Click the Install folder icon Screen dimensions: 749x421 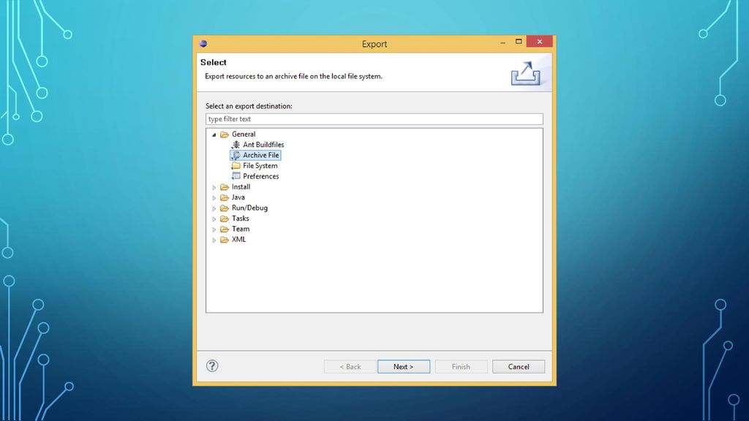[225, 186]
